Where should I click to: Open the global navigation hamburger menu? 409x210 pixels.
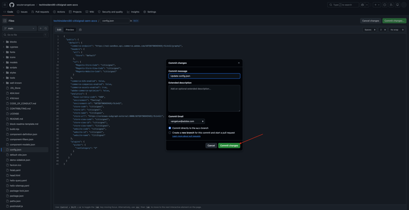pyautogui.click(x=5, y=5)
